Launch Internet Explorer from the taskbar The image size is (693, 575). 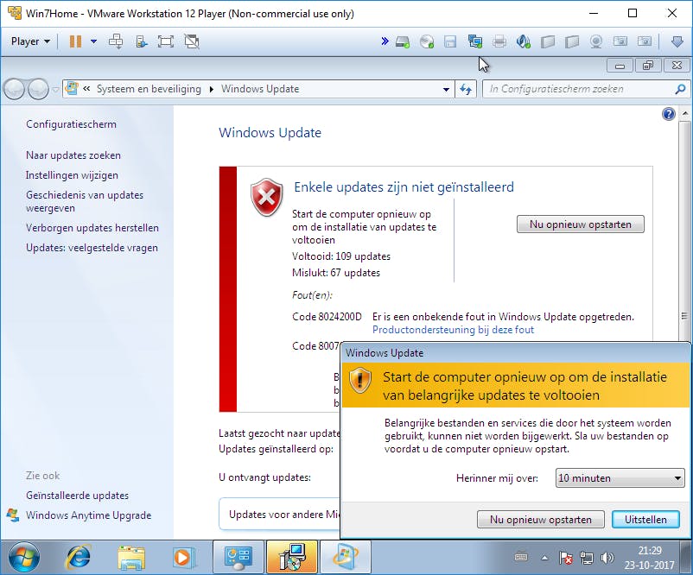click(x=78, y=558)
